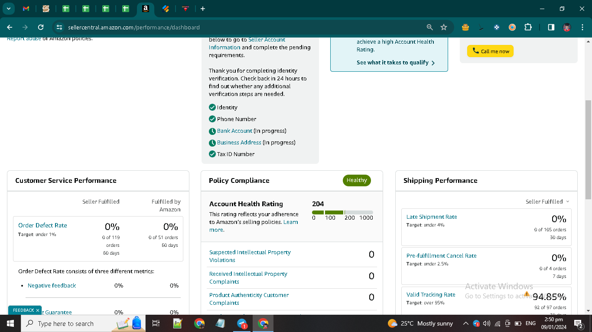Screen dimensions: 592x332
Task: Open the Seller Account Information link
Action: click(247, 44)
